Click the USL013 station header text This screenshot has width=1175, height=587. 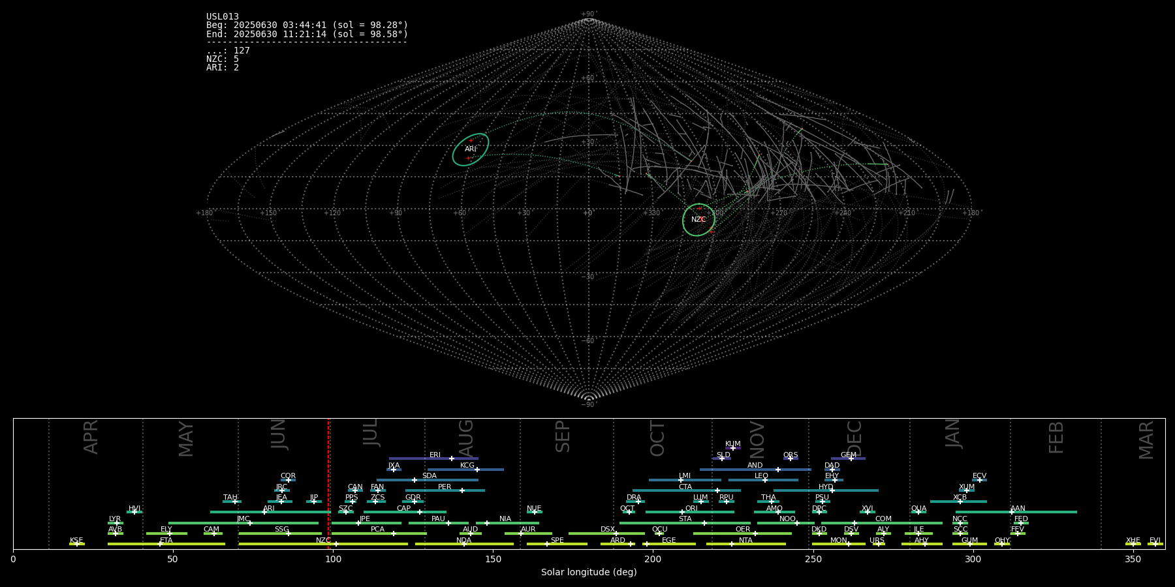223,17
